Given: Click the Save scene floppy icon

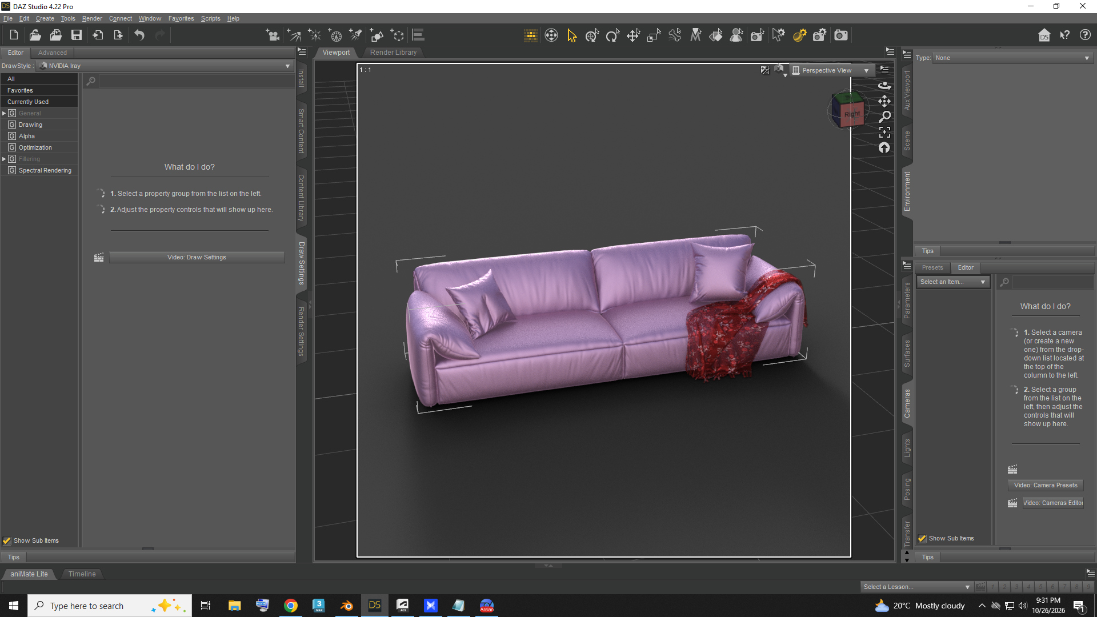Looking at the screenshot, I should [x=76, y=35].
